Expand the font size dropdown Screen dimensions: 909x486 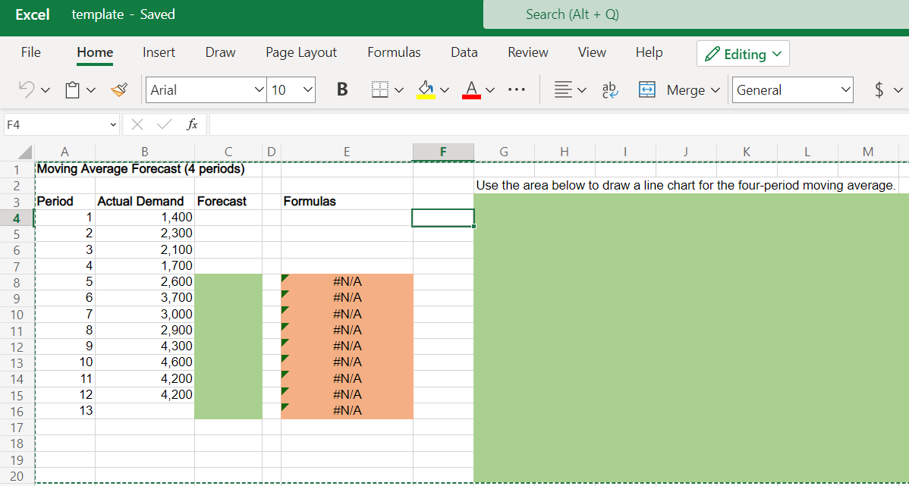(x=291, y=89)
